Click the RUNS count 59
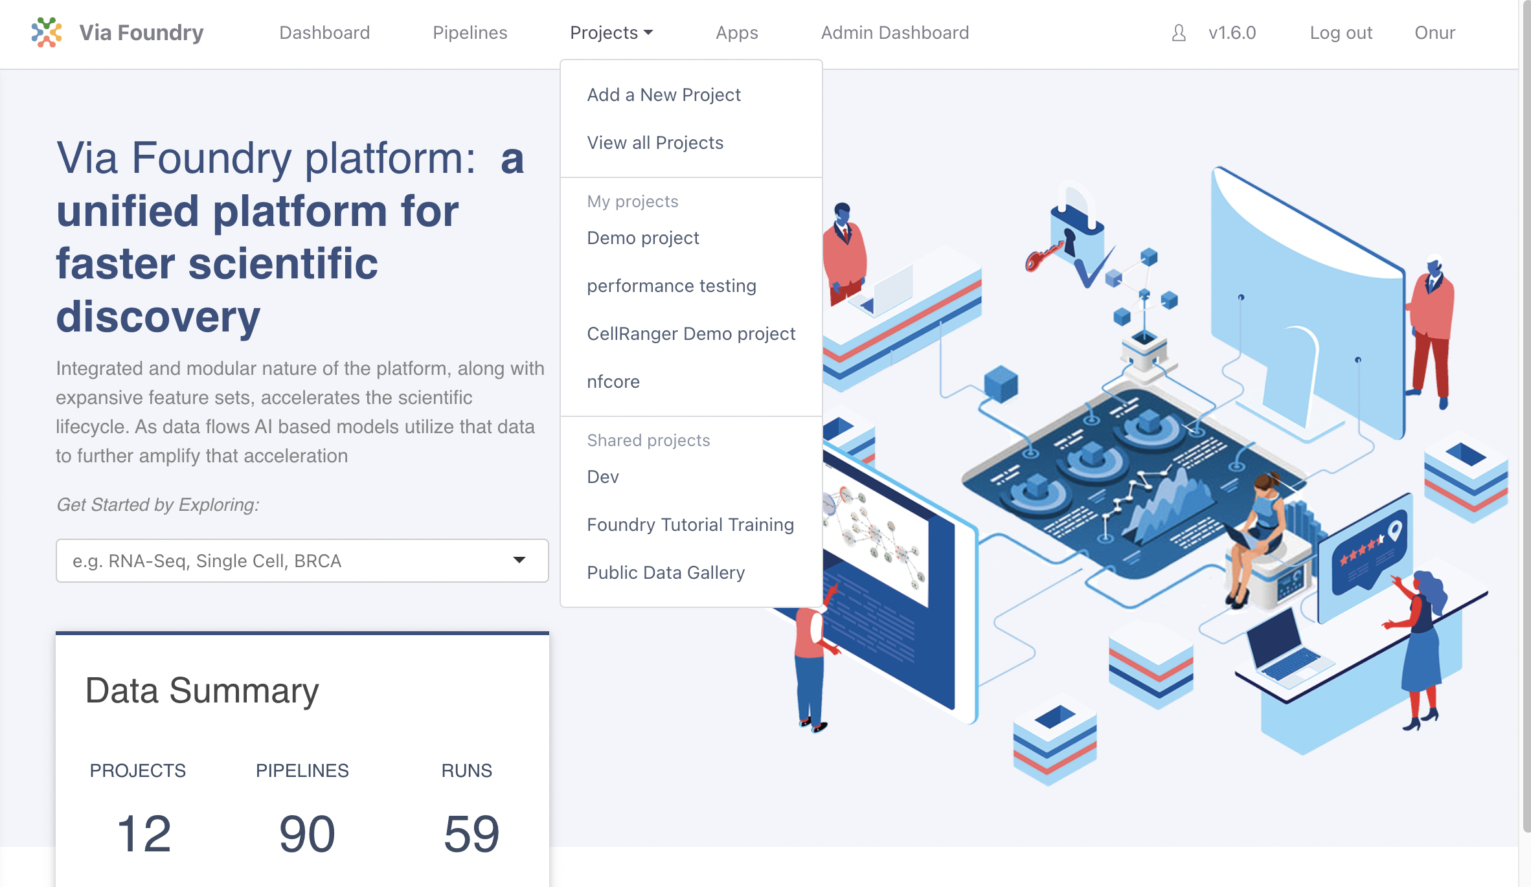The width and height of the screenshot is (1531, 887). pos(471,834)
